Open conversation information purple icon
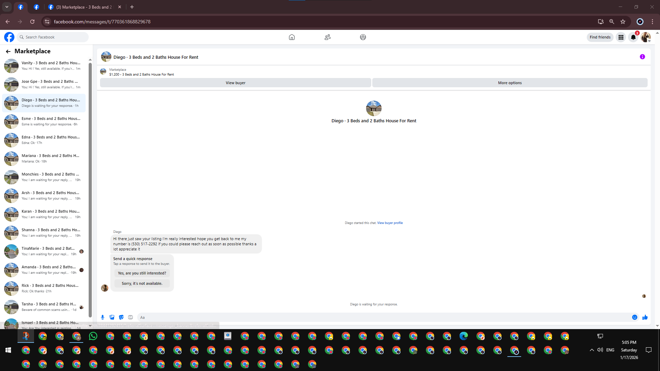The image size is (660, 371). coord(642,57)
